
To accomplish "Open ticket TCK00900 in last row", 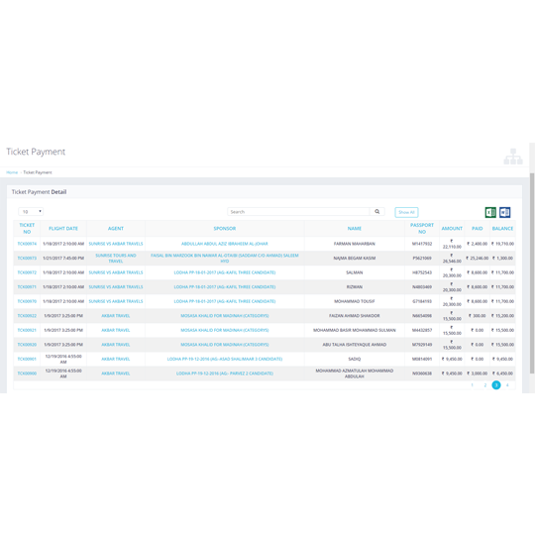I will coord(27,374).
